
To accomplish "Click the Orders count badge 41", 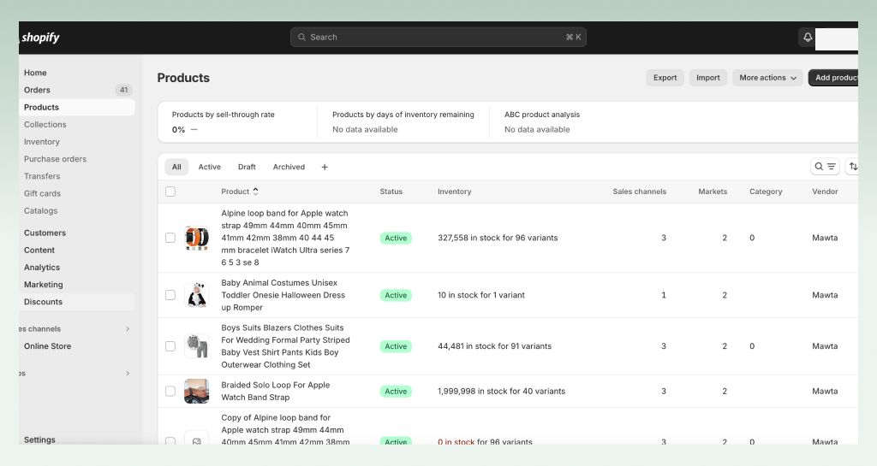I will click(123, 90).
